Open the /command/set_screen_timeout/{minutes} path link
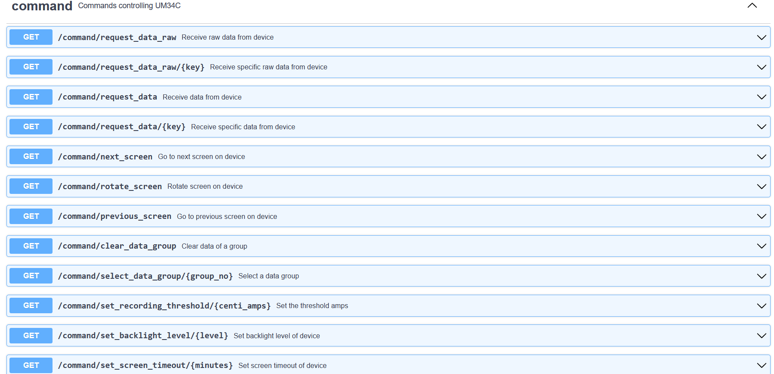 146,365
